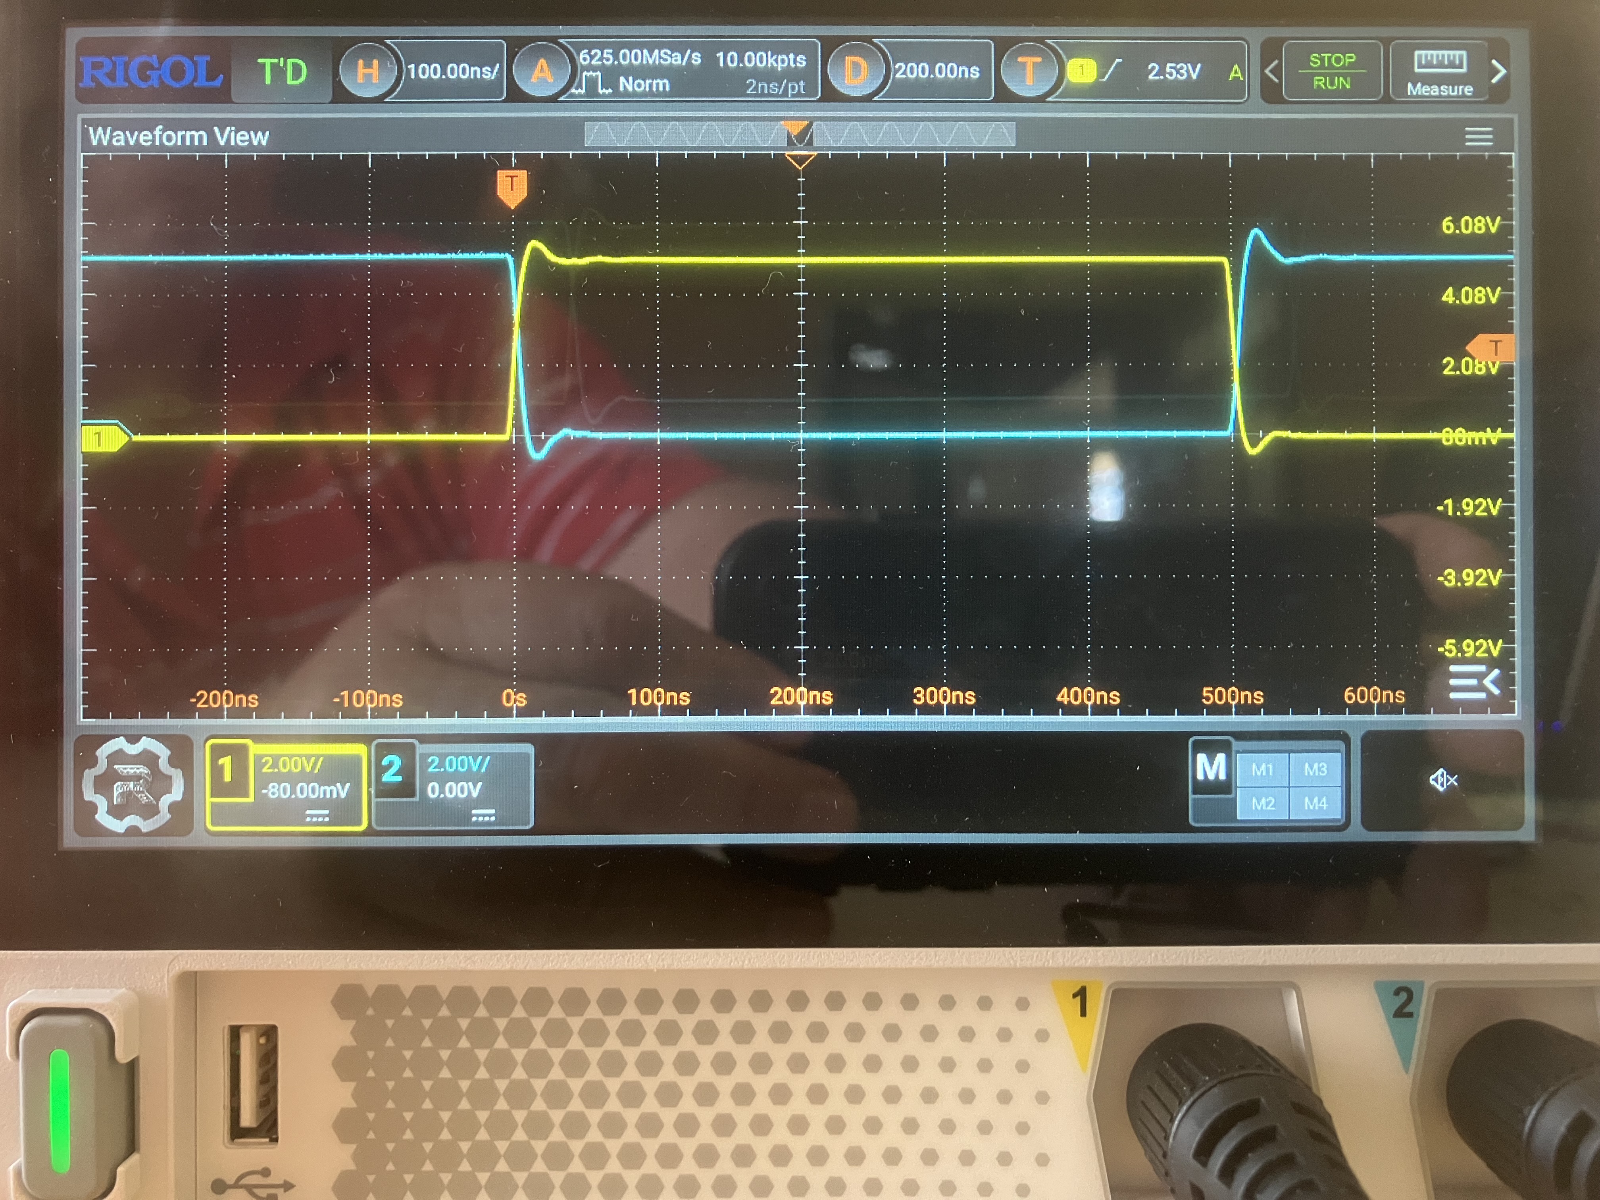The height and width of the screenshot is (1200, 1600).
Task: Toggle the STOP/RUN acquisition button
Action: pos(1332,71)
